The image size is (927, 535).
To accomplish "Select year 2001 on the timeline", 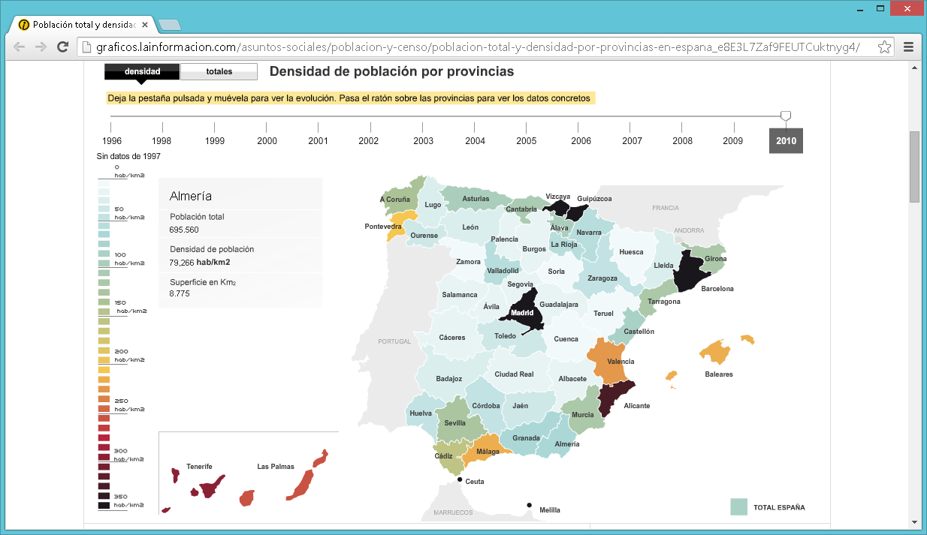I will tap(318, 140).
